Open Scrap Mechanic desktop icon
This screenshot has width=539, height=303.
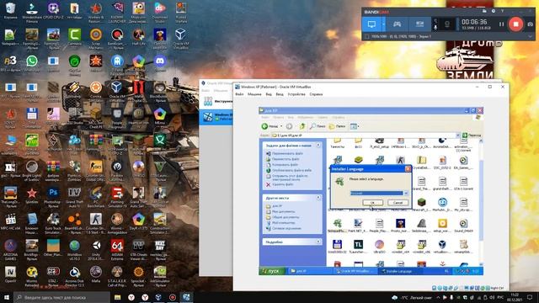96,38
